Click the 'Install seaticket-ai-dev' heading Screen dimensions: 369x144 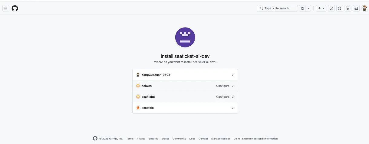(185, 56)
